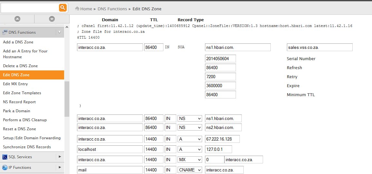Click the sidebar vertical scrollbar

click(67, 99)
